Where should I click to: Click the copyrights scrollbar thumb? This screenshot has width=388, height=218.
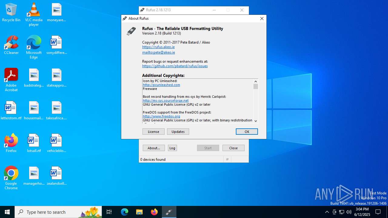tap(256, 87)
